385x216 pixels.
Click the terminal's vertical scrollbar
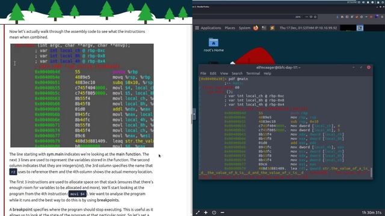pyautogui.click(x=371, y=172)
